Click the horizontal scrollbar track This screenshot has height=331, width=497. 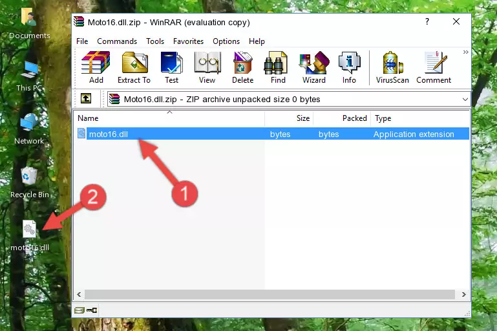[270, 294]
